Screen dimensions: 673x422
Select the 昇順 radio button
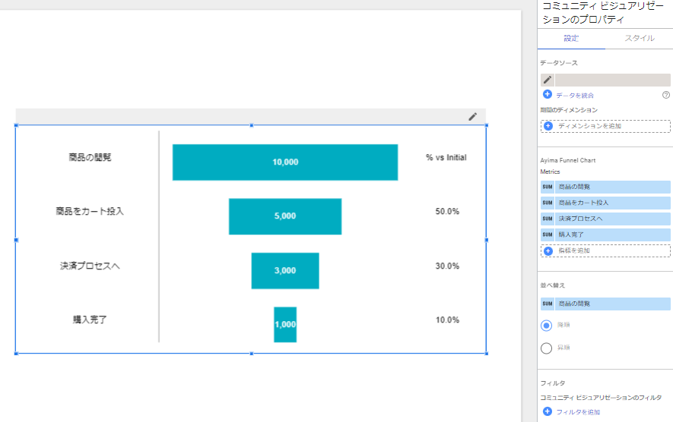(x=546, y=348)
